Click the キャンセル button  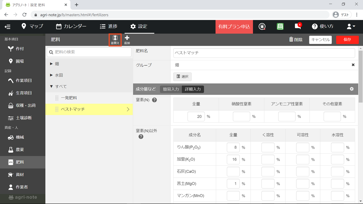pyautogui.click(x=320, y=40)
